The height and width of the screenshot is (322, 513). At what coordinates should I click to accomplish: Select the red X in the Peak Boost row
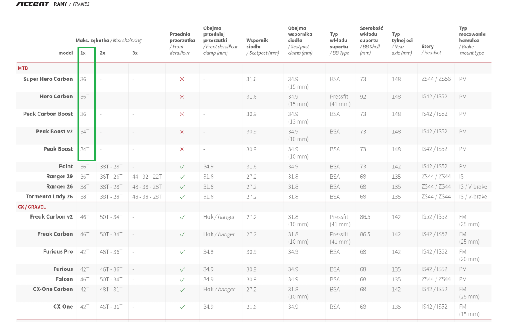182,149
